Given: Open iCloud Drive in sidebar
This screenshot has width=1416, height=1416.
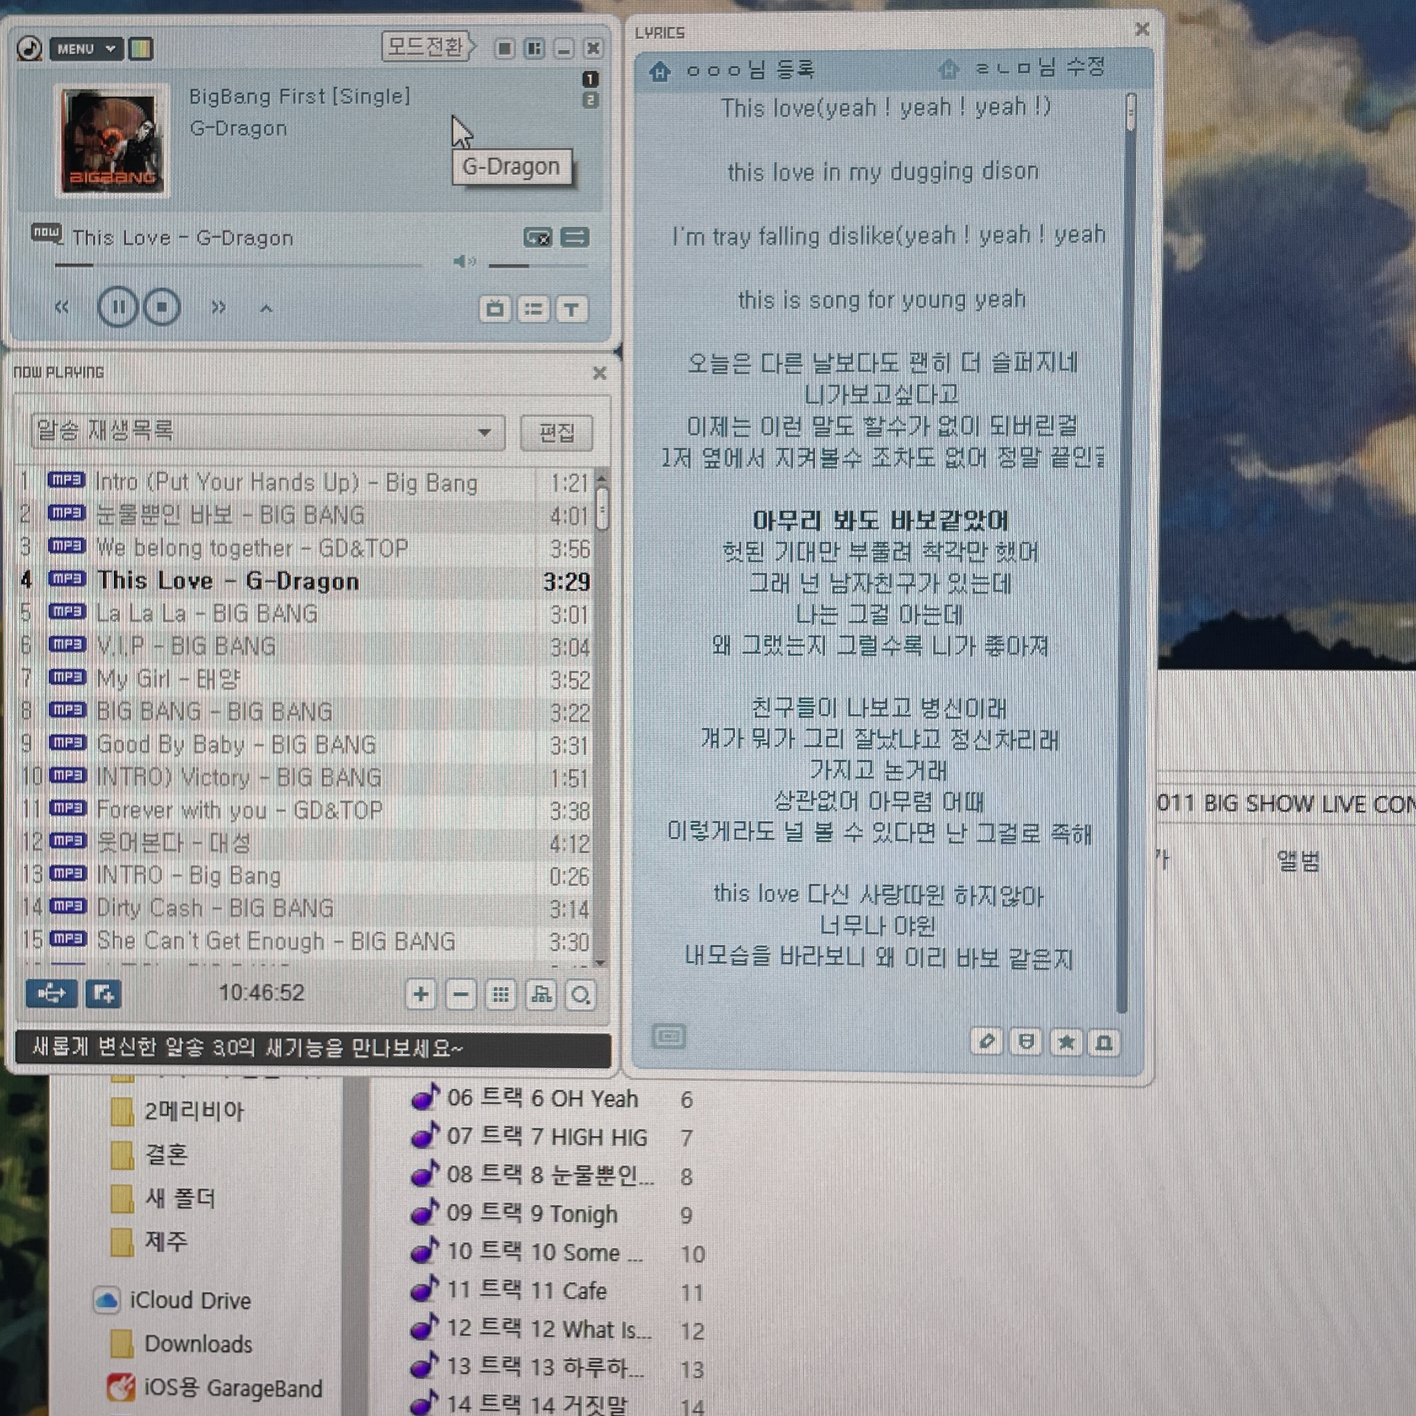Looking at the screenshot, I should point(173,1300).
